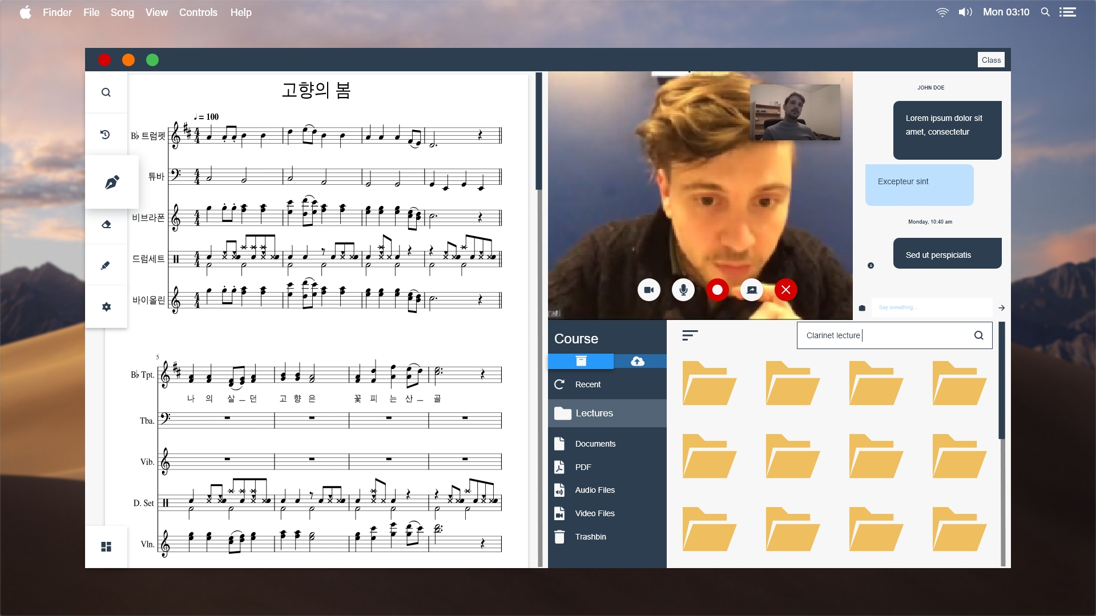Send chat message with arrow icon
Image resolution: width=1096 pixels, height=616 pixels.
[x=1002, y=308]
